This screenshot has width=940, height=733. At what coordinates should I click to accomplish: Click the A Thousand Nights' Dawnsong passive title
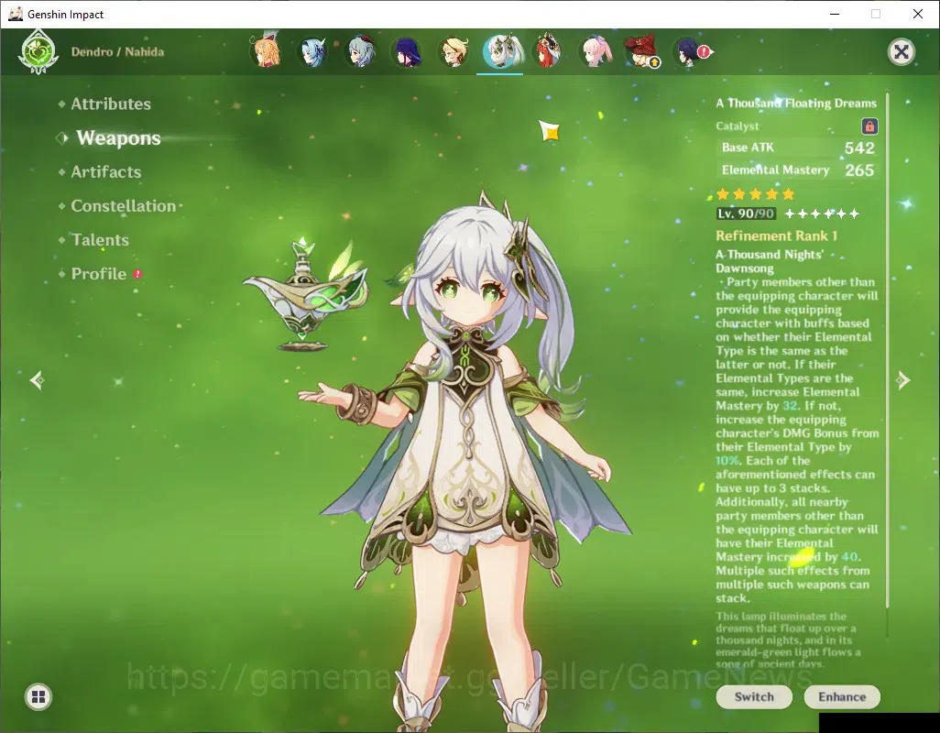[x=770, y=261]
